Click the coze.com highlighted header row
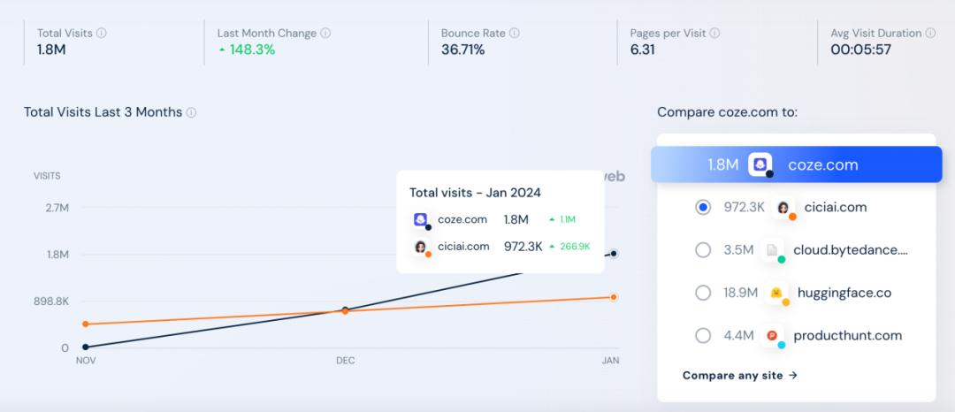This screenshot has width=955, height=412. click(796, 164)
